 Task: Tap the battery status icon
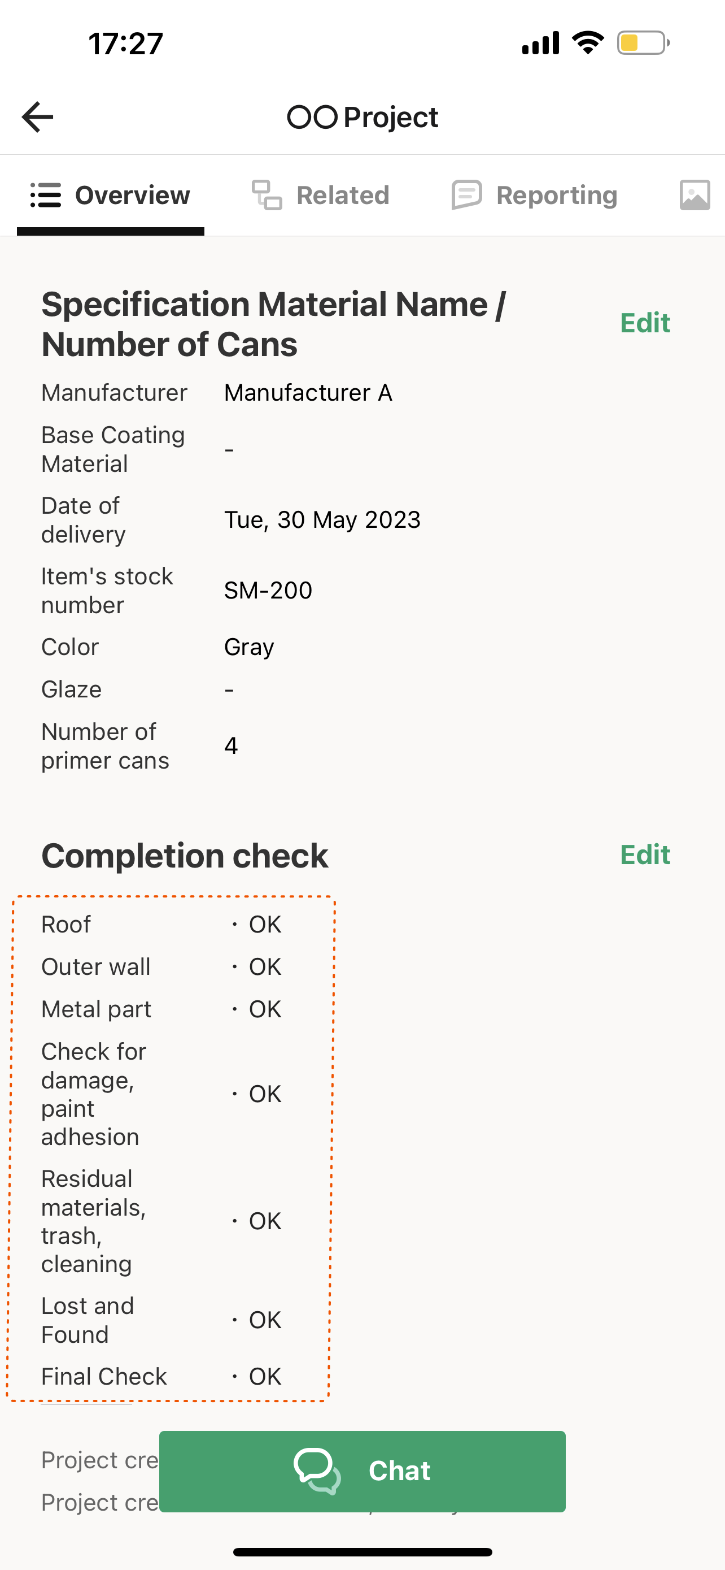pyautogui.click(x=643, y=44)
